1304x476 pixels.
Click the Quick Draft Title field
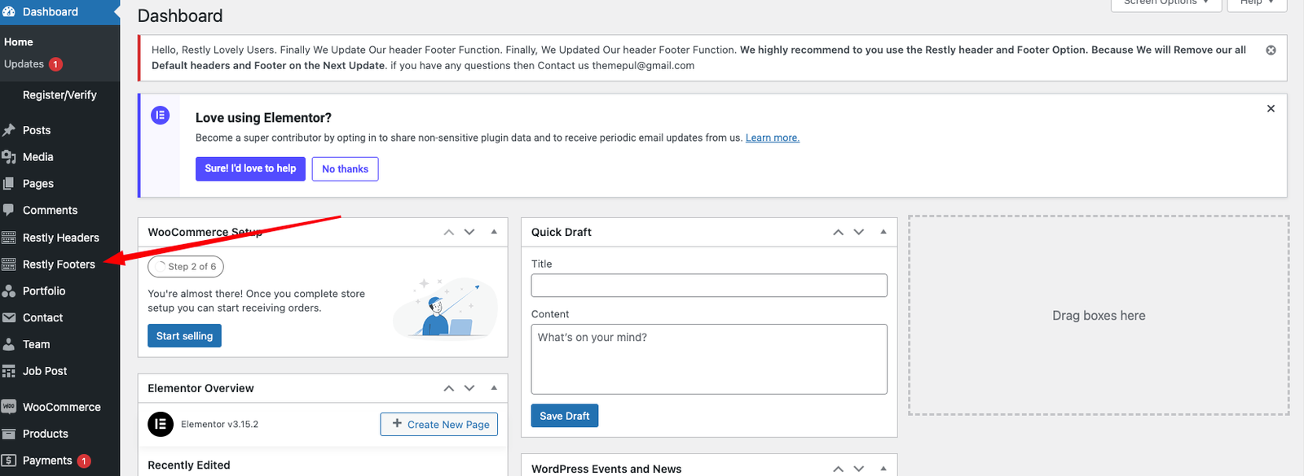point(708,286)
